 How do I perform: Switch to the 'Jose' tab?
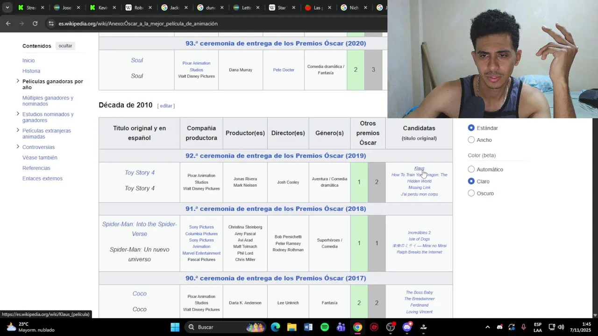pyautogui.click(x=67, y=7)
